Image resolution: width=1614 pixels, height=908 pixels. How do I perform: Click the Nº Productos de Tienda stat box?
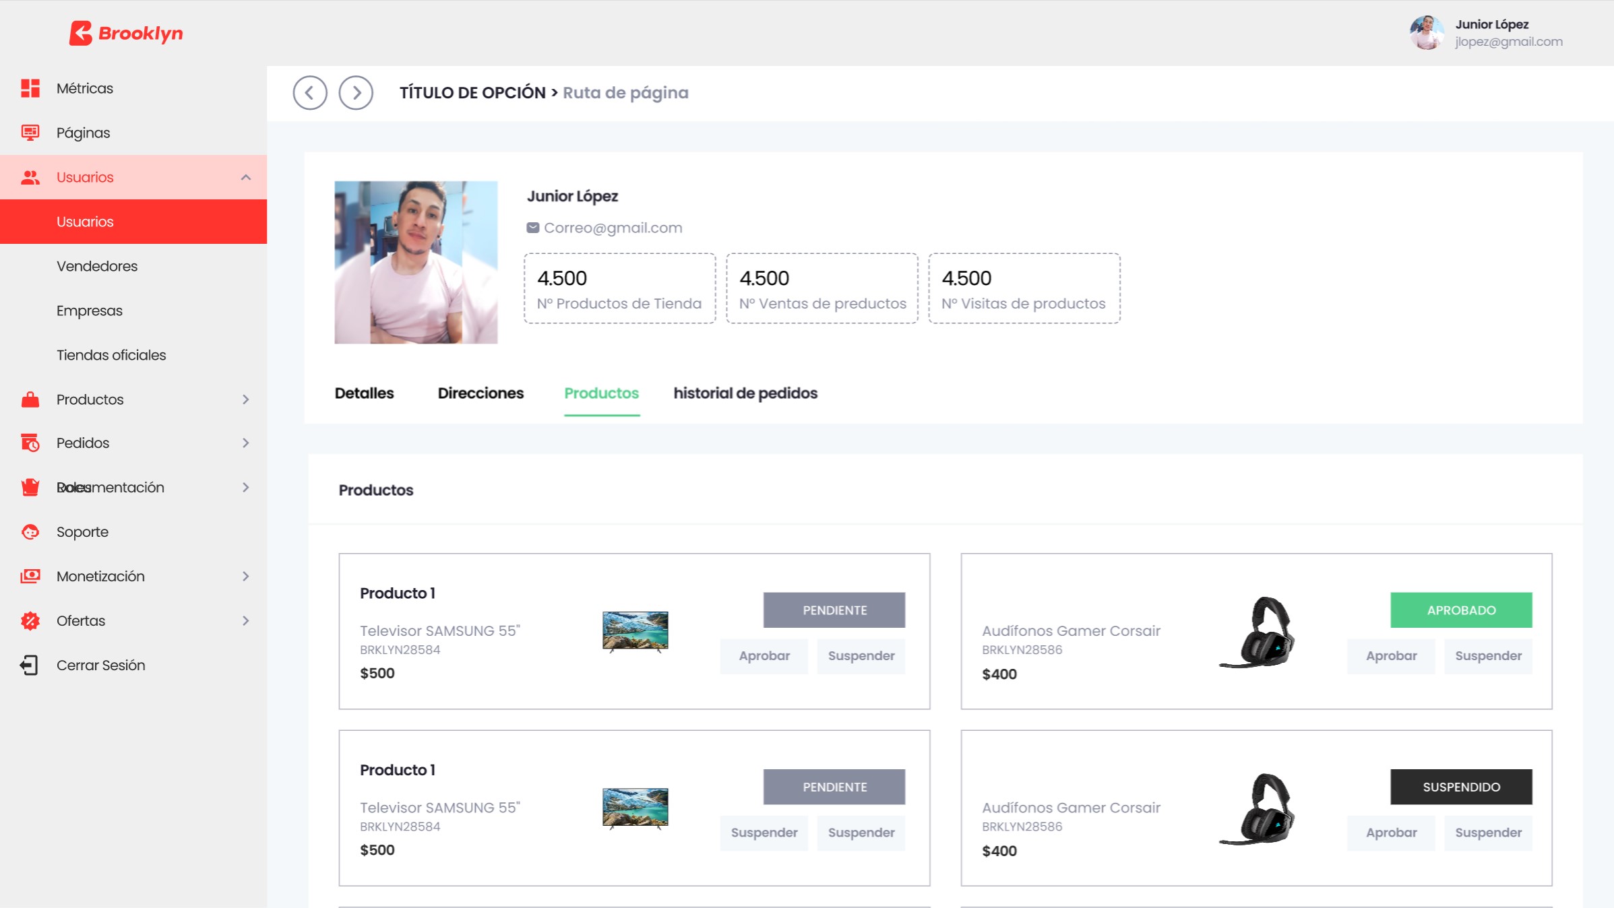coord(620,288)
